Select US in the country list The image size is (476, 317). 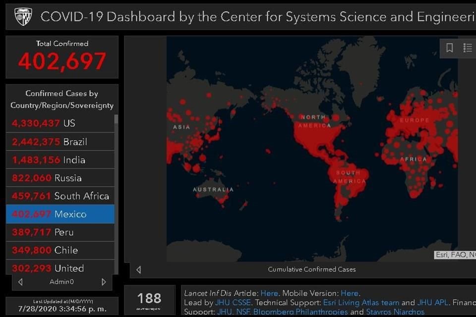(60, 123)
